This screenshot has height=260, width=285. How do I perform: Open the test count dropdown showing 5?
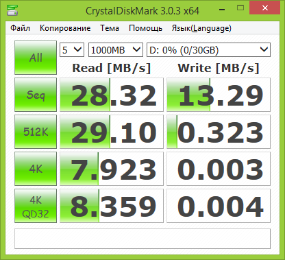(x=72, y=49)
